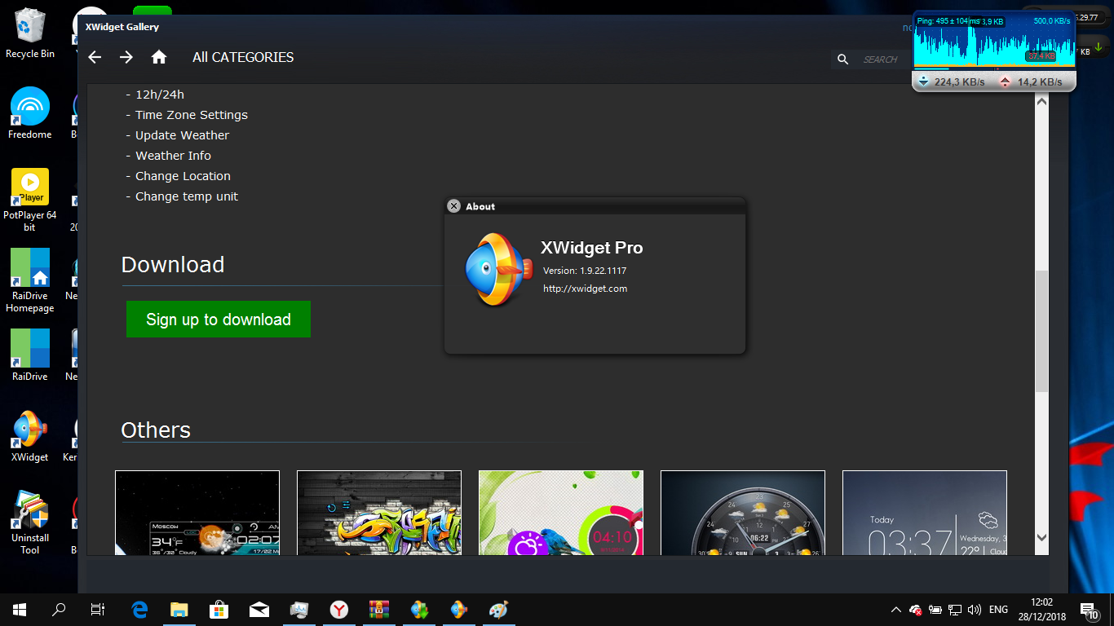
Task: Open XWidget desktop shortcut
Action: 30,436
